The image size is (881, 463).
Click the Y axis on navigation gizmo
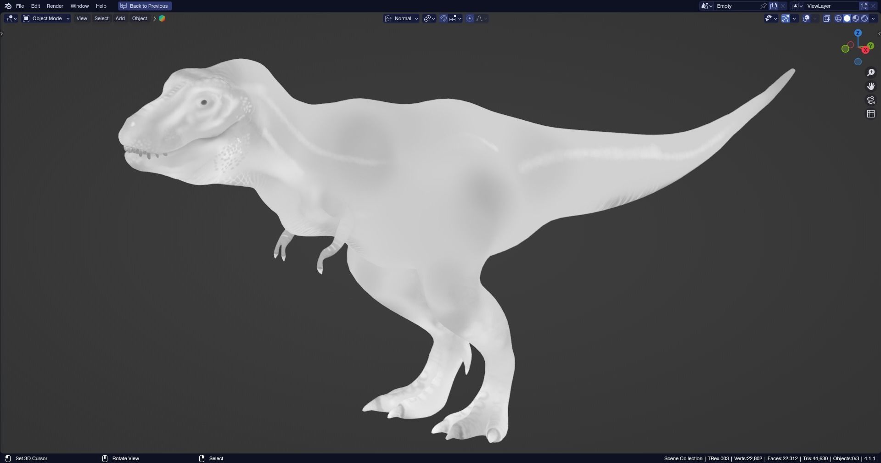point(870,46)
